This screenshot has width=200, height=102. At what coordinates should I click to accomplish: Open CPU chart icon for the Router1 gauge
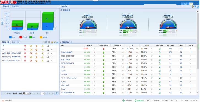pyautogui.click(x=176, y=31)
